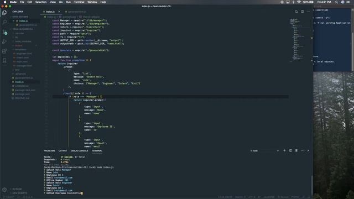This screenshot has width=354, height=199.
Task: Kill the terminal with the trash icon
Action: click(296, 150)
